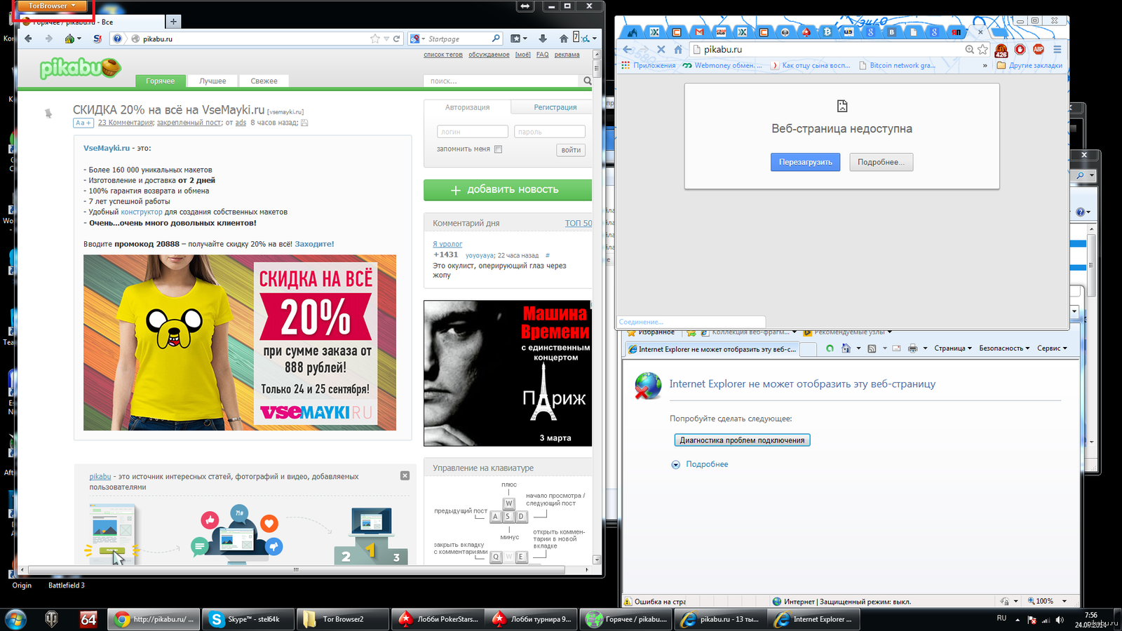Click red stop-hand extension icon in Chrome
1122x631 pixels.
1020,49
